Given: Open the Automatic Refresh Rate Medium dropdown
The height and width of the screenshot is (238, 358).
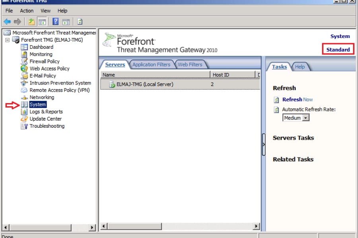Looking at the screenshot, I should click(306, 118).
